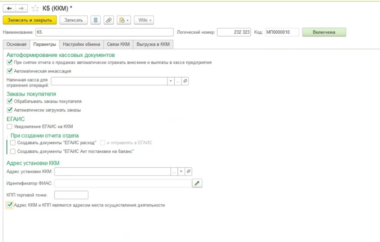Toggle Автоматическая инкассация checkbox
Viewport: 380px width, 242px height.
9,71
